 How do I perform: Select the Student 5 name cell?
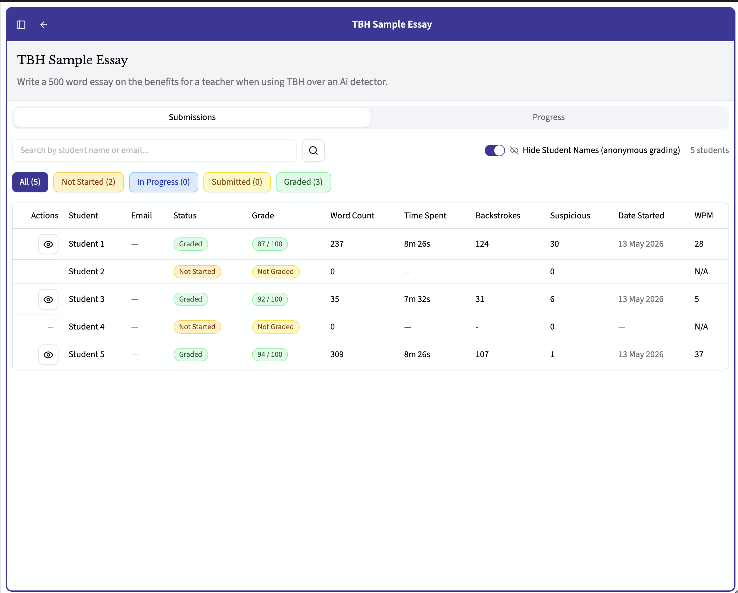click(x=86, y=355)
